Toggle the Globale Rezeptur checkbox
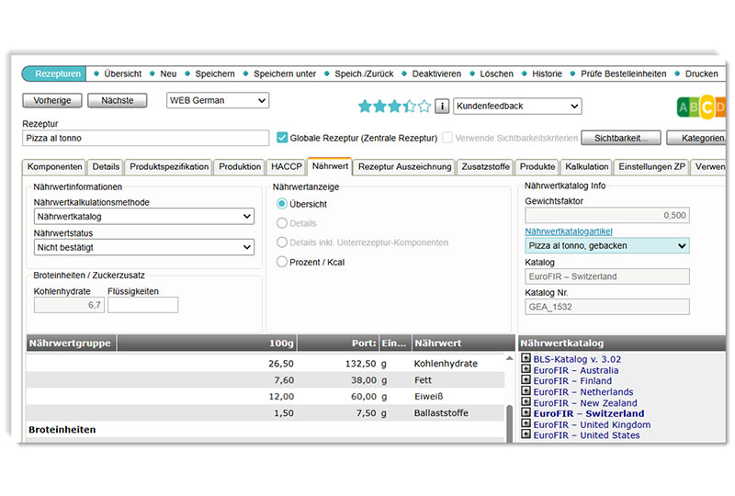 [x=282, y=138]
